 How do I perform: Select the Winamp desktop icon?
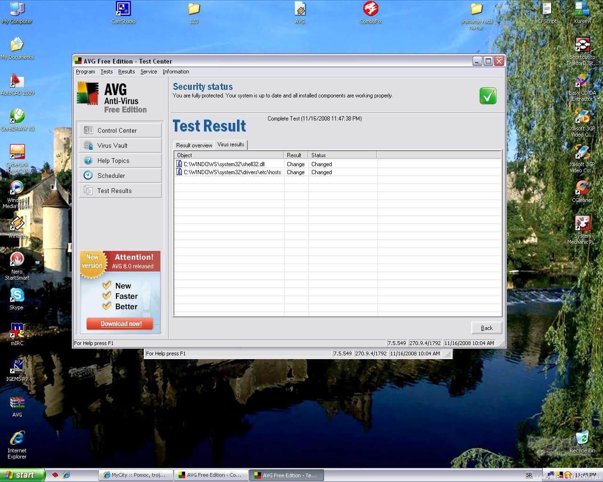click(17, 227)
